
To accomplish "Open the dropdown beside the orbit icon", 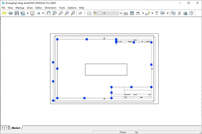I will point(85,13).
